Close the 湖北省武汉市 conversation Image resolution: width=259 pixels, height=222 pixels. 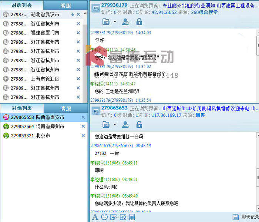tap(78, 14)
